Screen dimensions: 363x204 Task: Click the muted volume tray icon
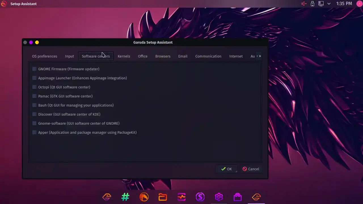(304, 4)
